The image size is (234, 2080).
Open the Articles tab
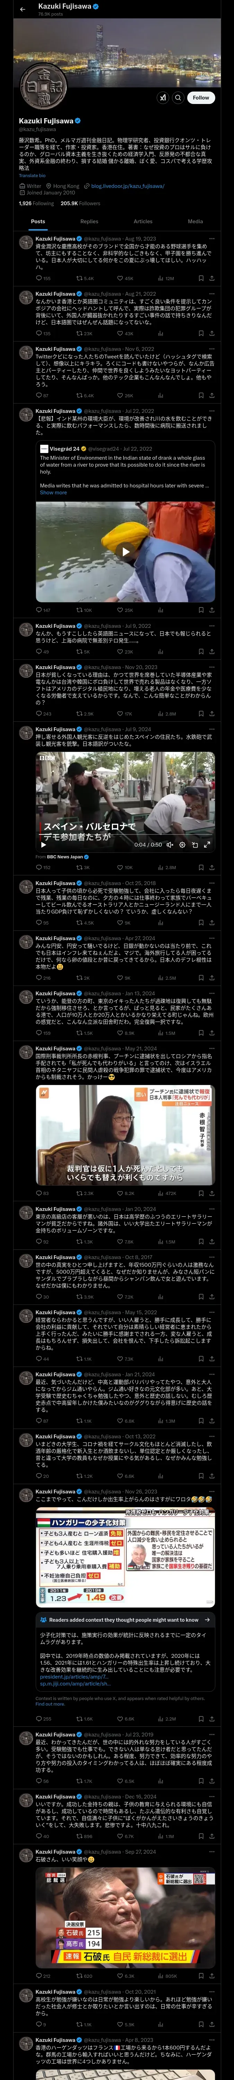(x=142, y=221)
